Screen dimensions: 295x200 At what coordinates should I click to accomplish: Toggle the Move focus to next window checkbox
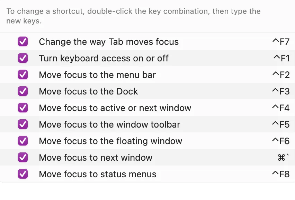pyautogui.click(x=23, y=158)
